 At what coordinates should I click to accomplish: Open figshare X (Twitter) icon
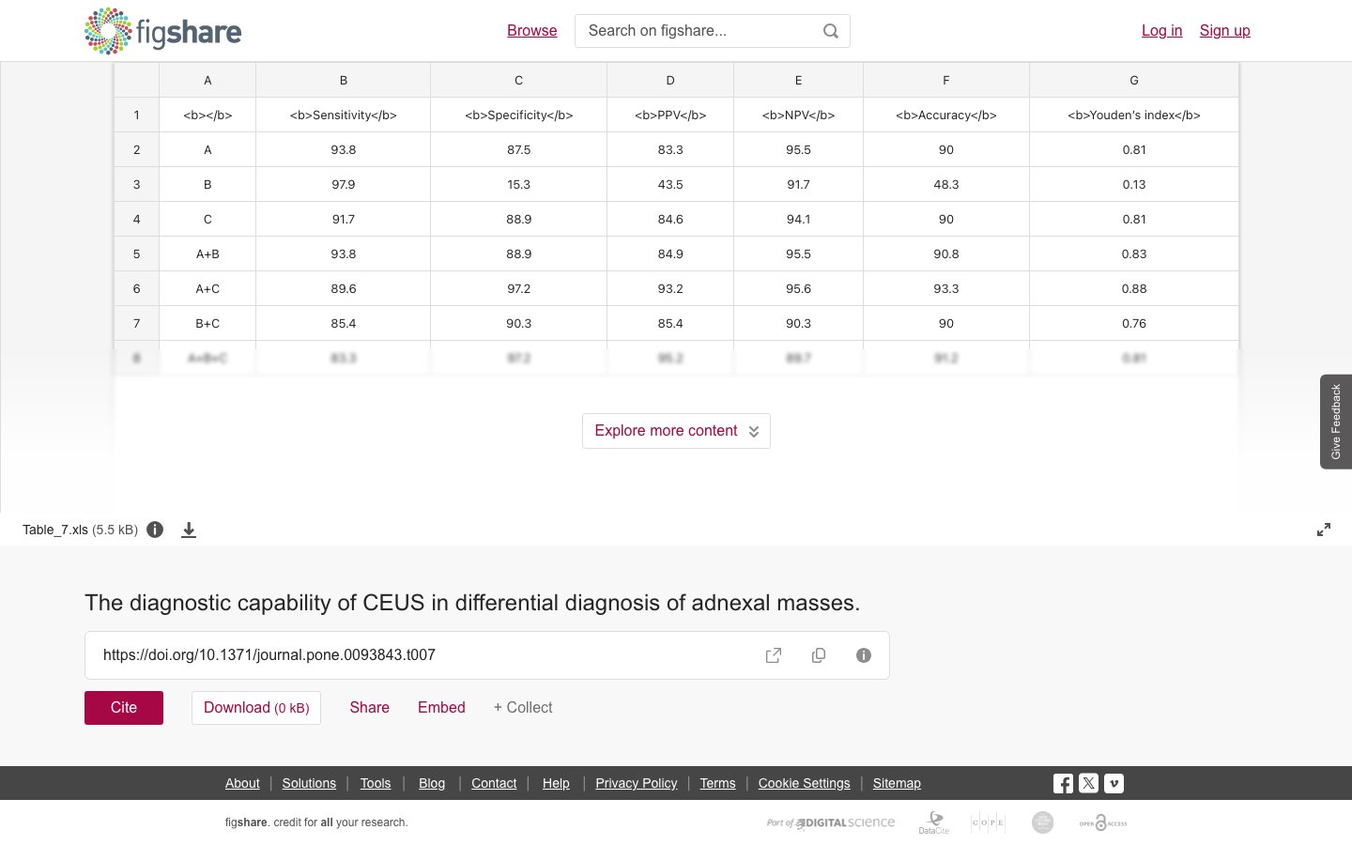pyautogui.click(x=1088, y=783)
